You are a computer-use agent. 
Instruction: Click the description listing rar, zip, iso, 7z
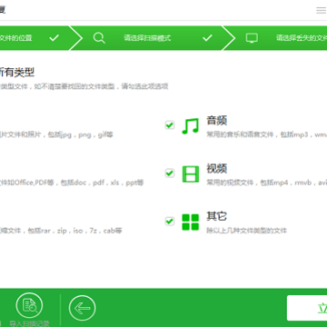(61, 231)
